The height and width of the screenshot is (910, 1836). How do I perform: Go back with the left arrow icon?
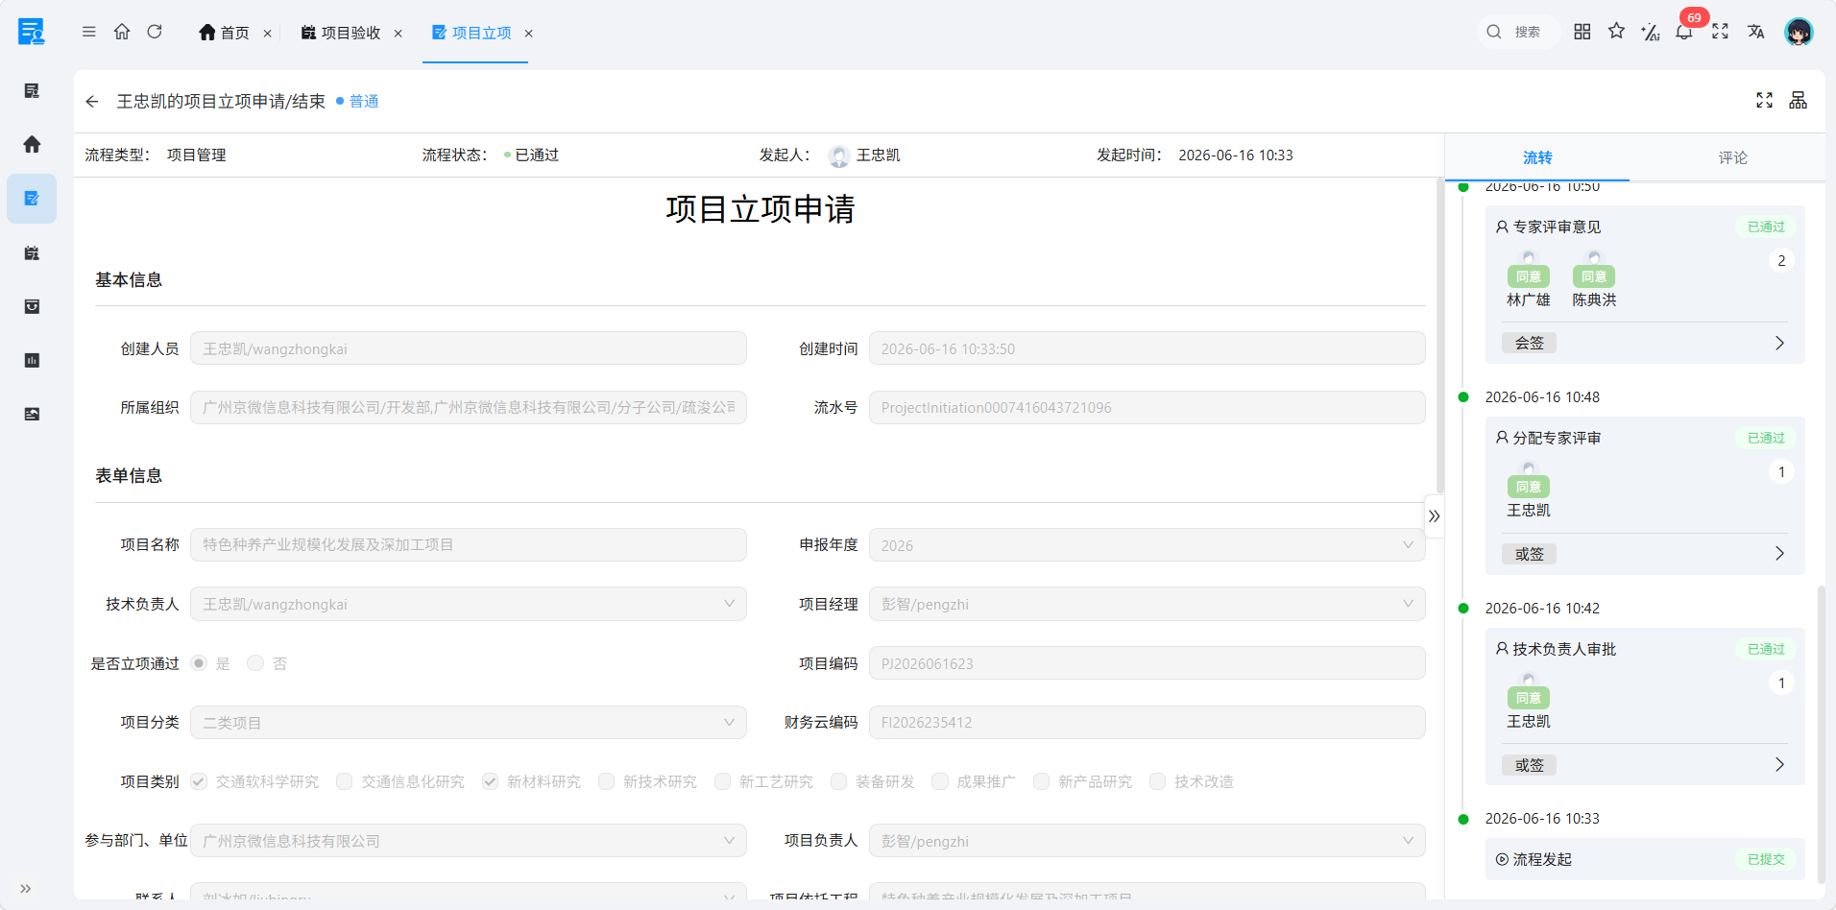[x=92, y=101]
